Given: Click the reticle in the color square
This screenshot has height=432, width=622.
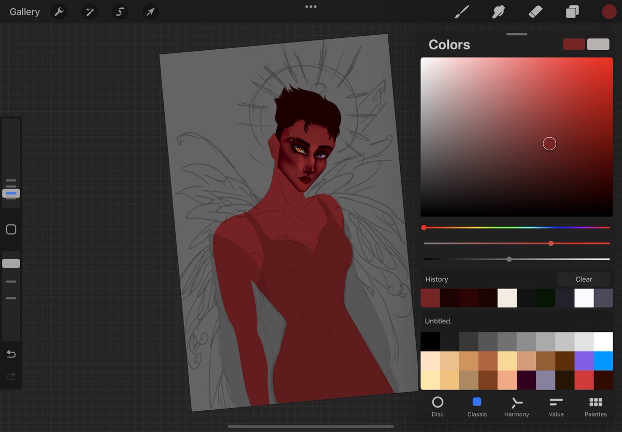Looking at the screenshot, I should tap(549, 144).
